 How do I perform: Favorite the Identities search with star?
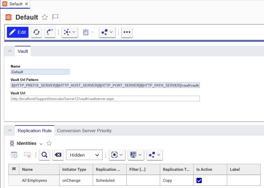coord(49,143)
